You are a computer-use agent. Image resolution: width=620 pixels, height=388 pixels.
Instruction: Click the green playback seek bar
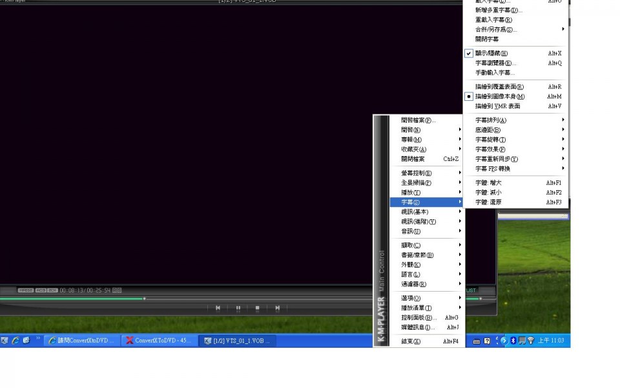pos(71,299)
